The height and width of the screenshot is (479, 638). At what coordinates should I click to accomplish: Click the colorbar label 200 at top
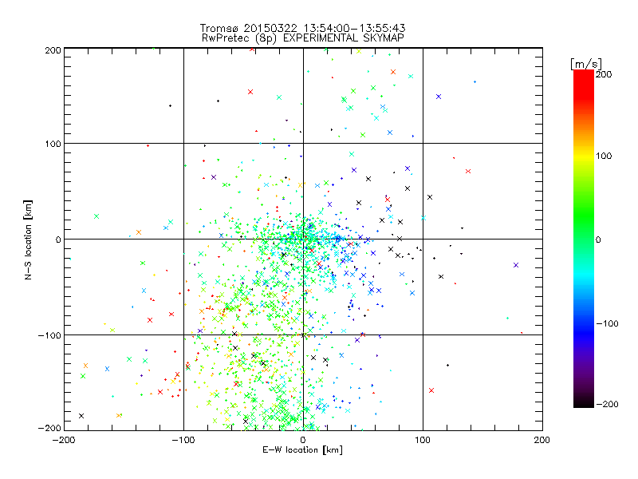coord(604,74)
